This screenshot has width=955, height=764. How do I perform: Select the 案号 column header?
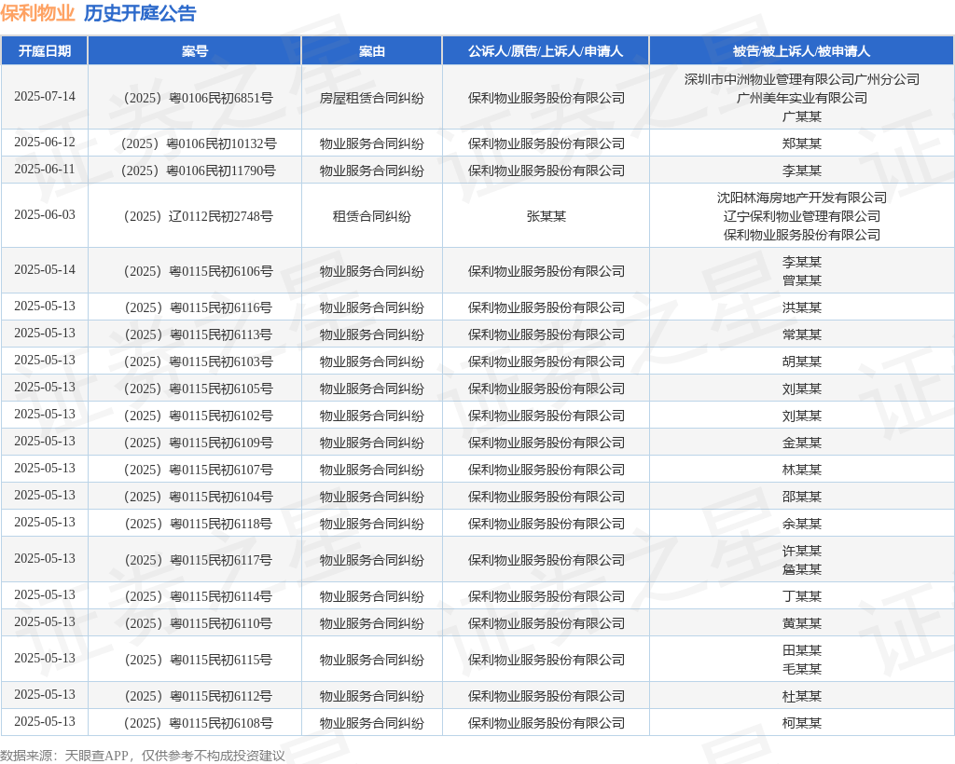pyautogui.click(x=195, y=51)
